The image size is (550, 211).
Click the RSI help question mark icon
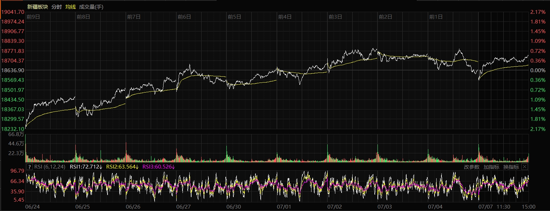[x=29, y=167]
